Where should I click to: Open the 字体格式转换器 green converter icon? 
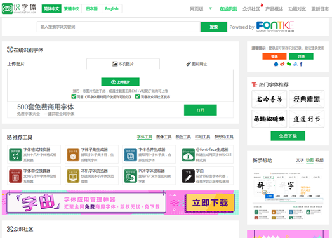pyautogui.click(x=15, y=155)
